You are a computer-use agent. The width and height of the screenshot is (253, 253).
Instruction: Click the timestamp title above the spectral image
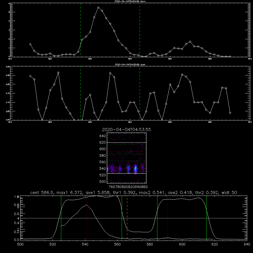point(126,130)
